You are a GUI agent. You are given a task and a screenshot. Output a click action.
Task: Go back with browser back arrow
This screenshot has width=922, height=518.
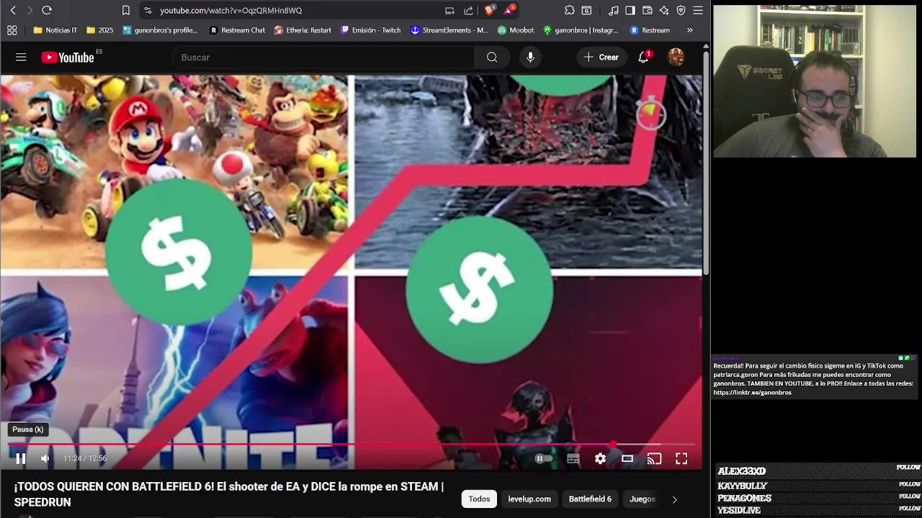click(x=13, y=10)
